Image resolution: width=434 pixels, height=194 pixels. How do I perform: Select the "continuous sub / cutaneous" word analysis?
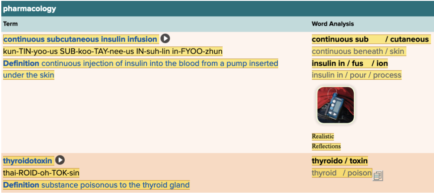click(x=370, y=39)
